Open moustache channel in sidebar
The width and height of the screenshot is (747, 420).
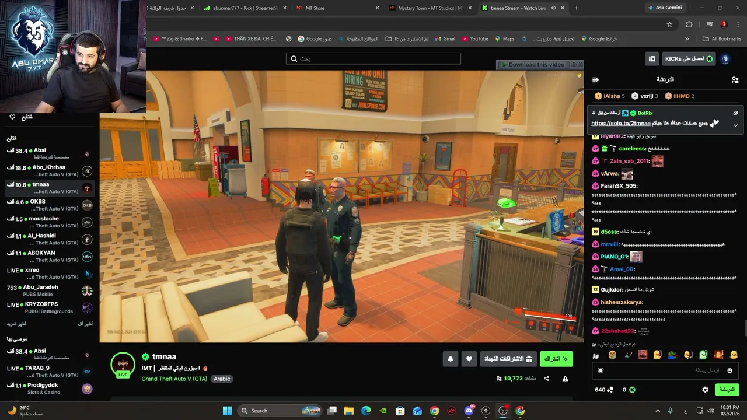pyautogui.click(x=50, y=222)
